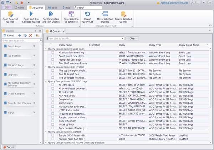
Task: Toggle the select-all checkbox in grid header
Action: coord(51,45)
